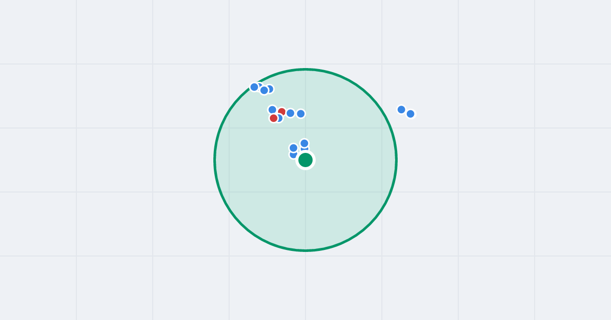This screenshot has width=611, height=320.
Task: Select the lower-left red marker
Action: (x=274, y=118)
